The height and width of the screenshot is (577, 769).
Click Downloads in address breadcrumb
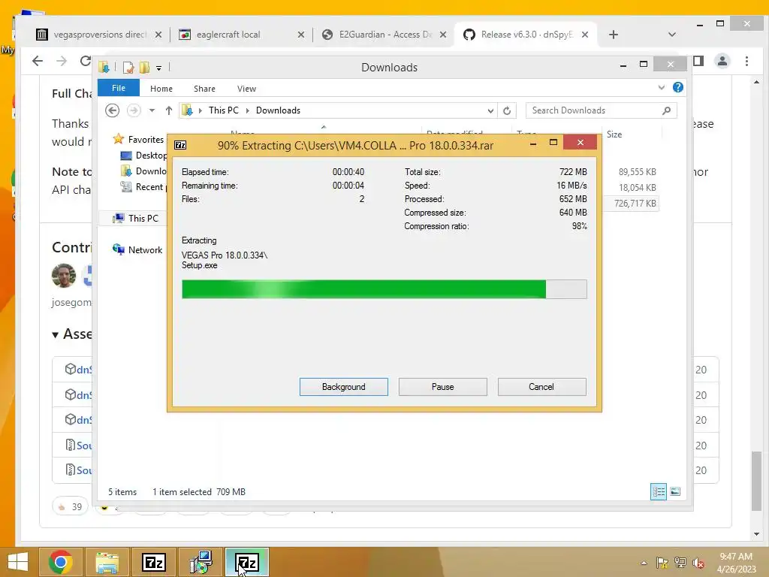click(x=278, y=110)
